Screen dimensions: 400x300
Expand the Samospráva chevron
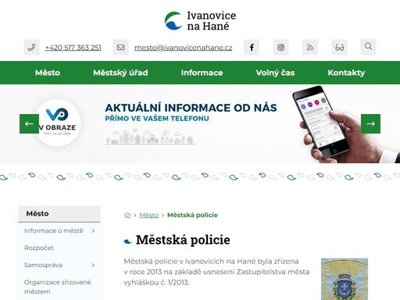click(x=93, y=265)
